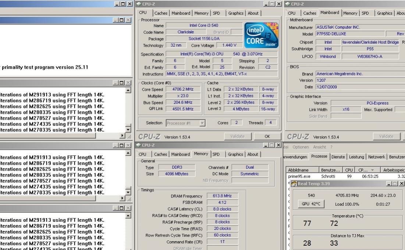Open About tab in top-middle CPU-Z window
Screen dimensions: 405x250
point(253,13)
